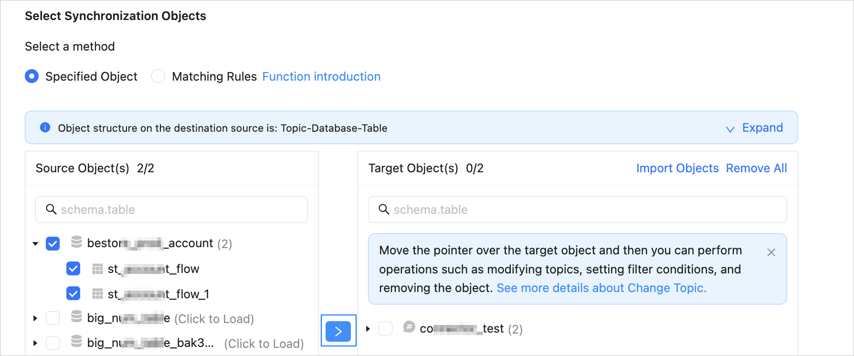This screenshot has height=356, width=854.
Task: Click the database icon beside the bak3 entry
Action: coord(76,342)
